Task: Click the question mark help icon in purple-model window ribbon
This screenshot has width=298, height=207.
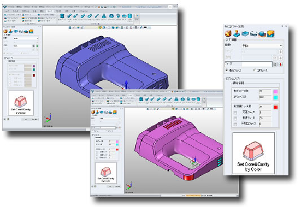Action: point(137,16)
